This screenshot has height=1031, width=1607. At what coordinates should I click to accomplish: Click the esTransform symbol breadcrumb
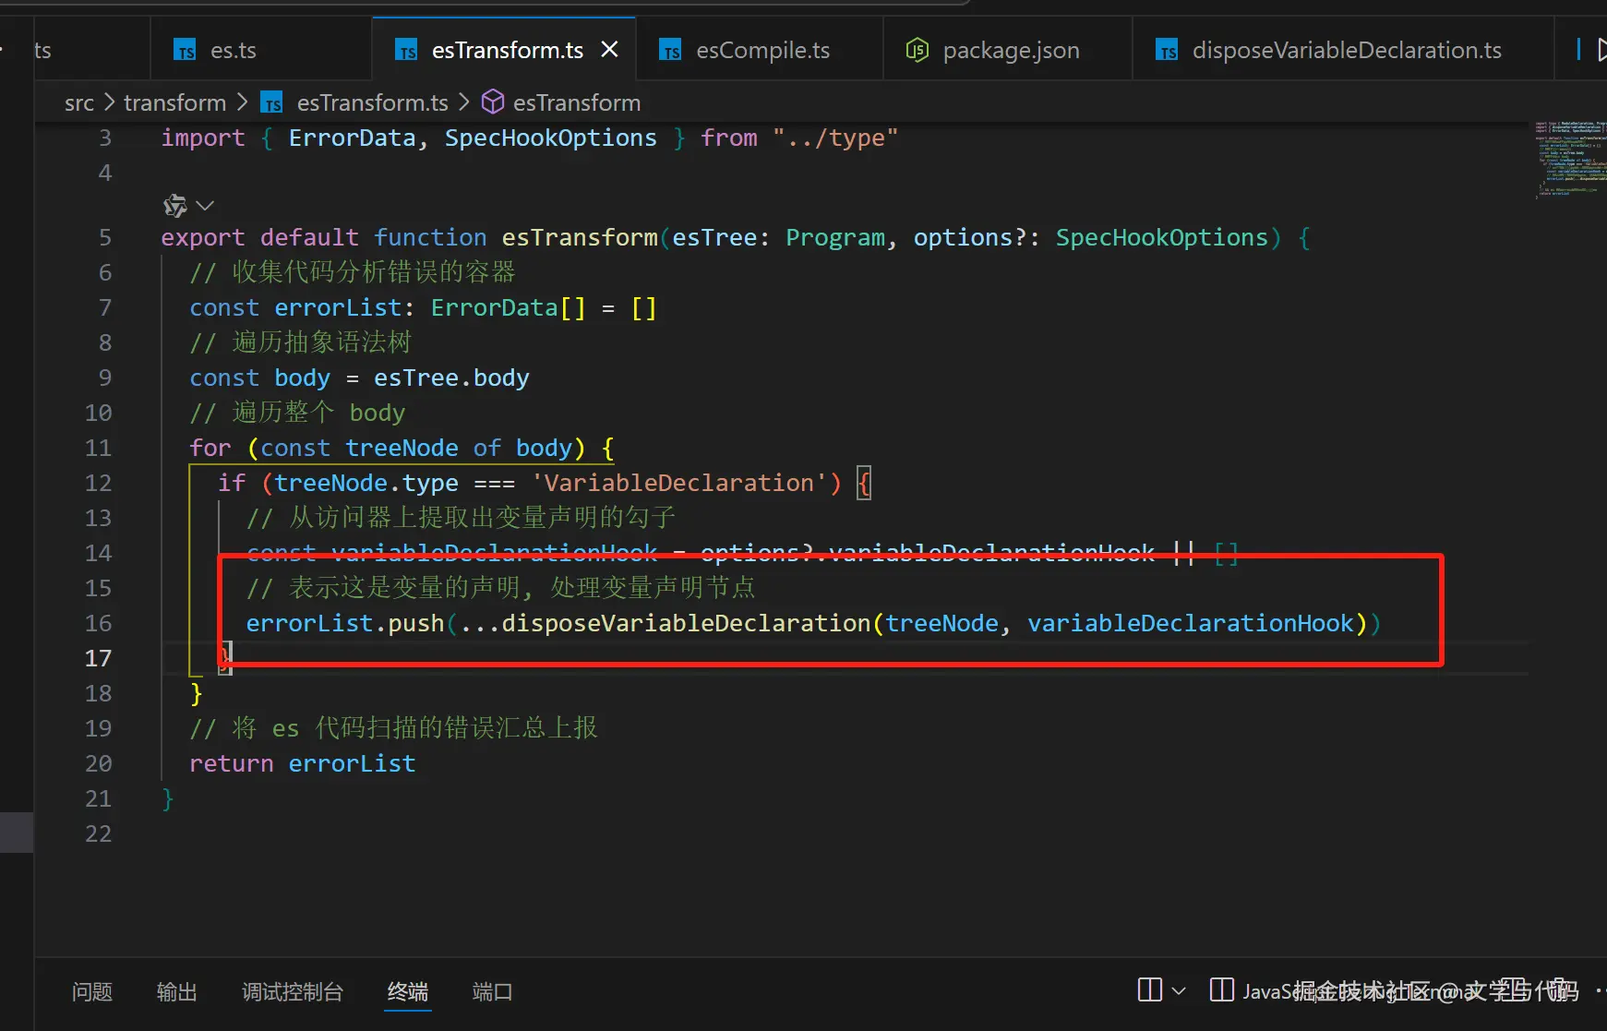[x=562, y=102]
